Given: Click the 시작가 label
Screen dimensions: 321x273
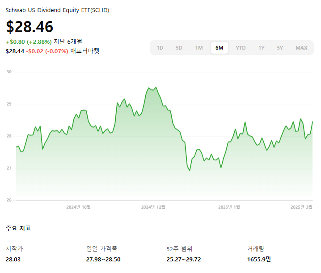Looking at the screenshot, I should (x=14, y=249).
